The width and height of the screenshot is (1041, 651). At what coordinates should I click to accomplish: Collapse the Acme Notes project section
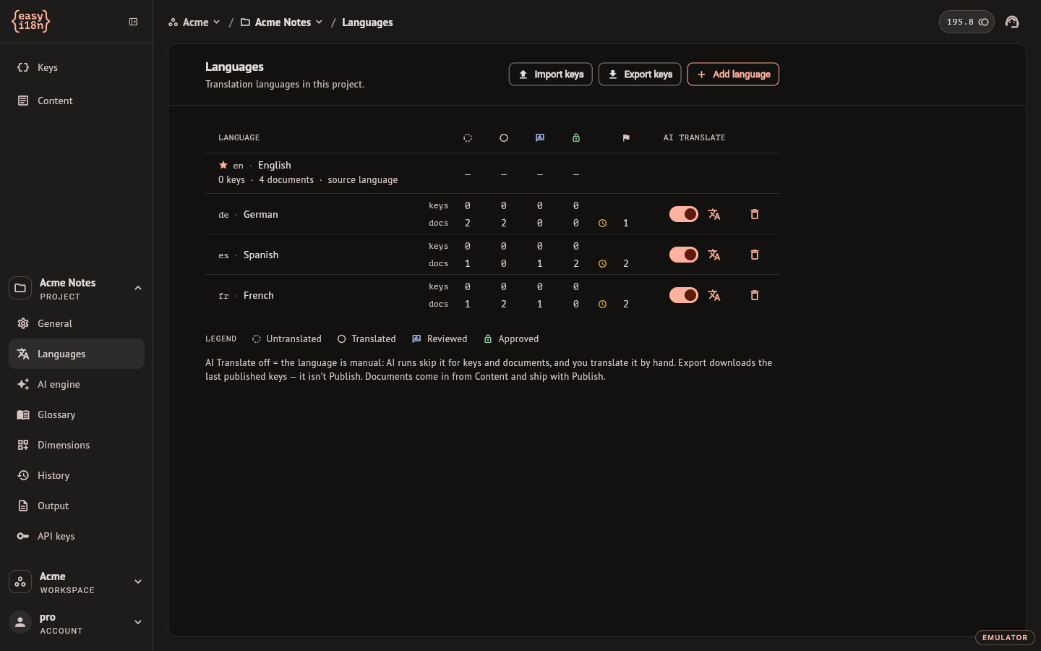tap(137, 288)
